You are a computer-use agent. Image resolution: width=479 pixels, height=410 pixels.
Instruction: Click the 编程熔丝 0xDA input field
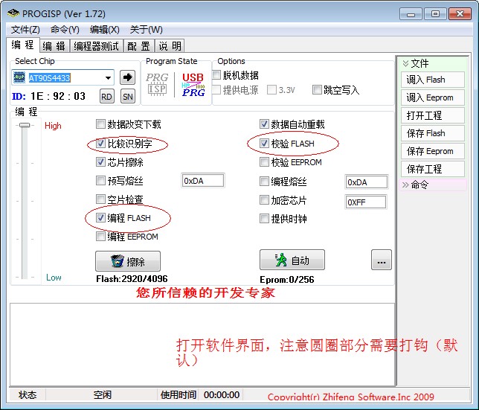(x=366, y=182)
